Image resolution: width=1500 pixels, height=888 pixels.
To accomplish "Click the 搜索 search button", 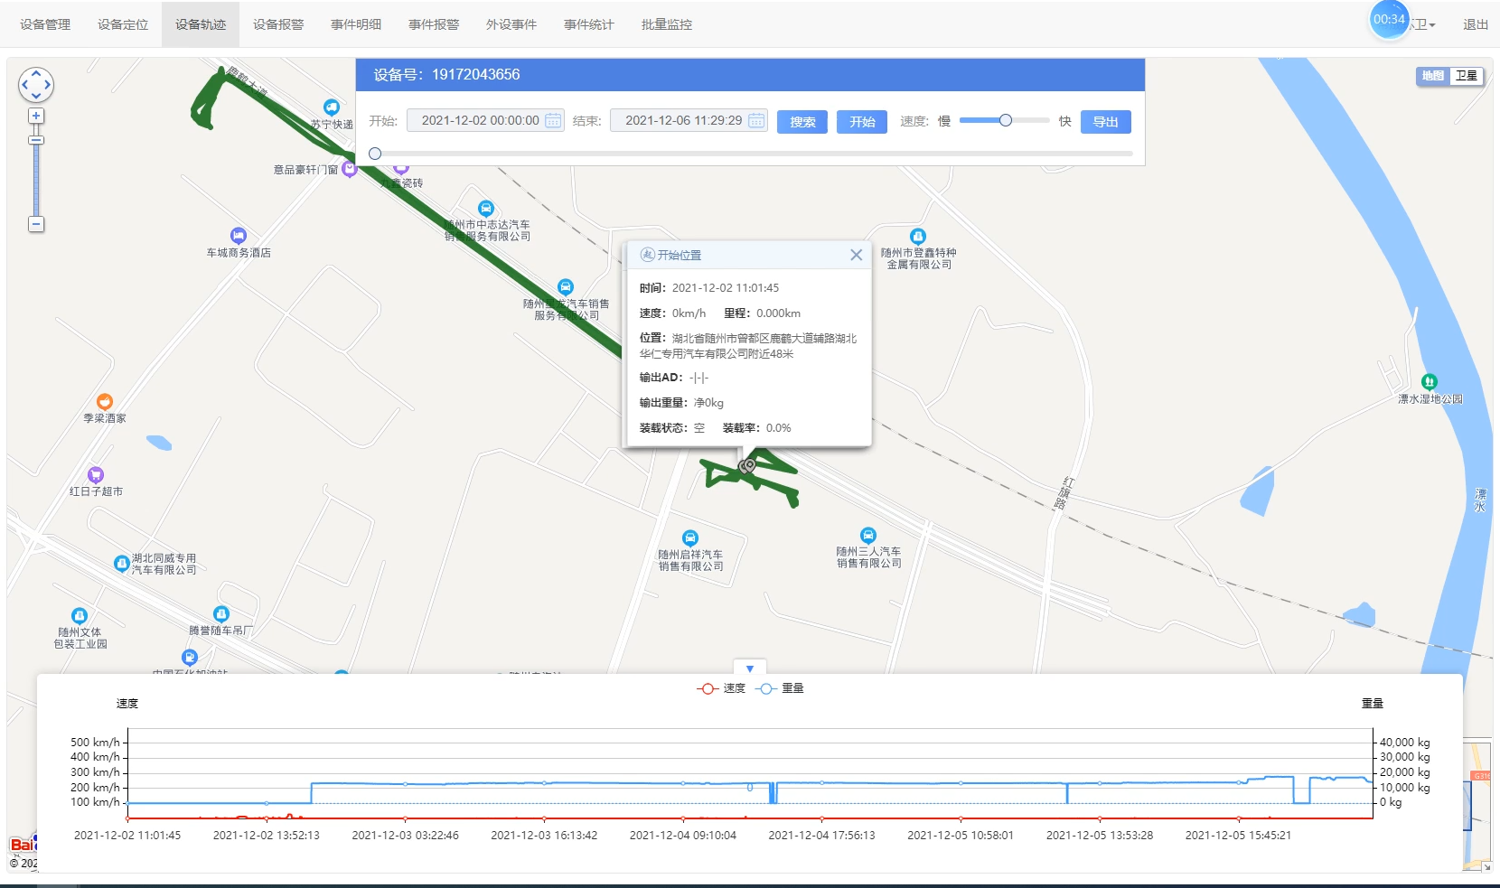I will [802, 122].
